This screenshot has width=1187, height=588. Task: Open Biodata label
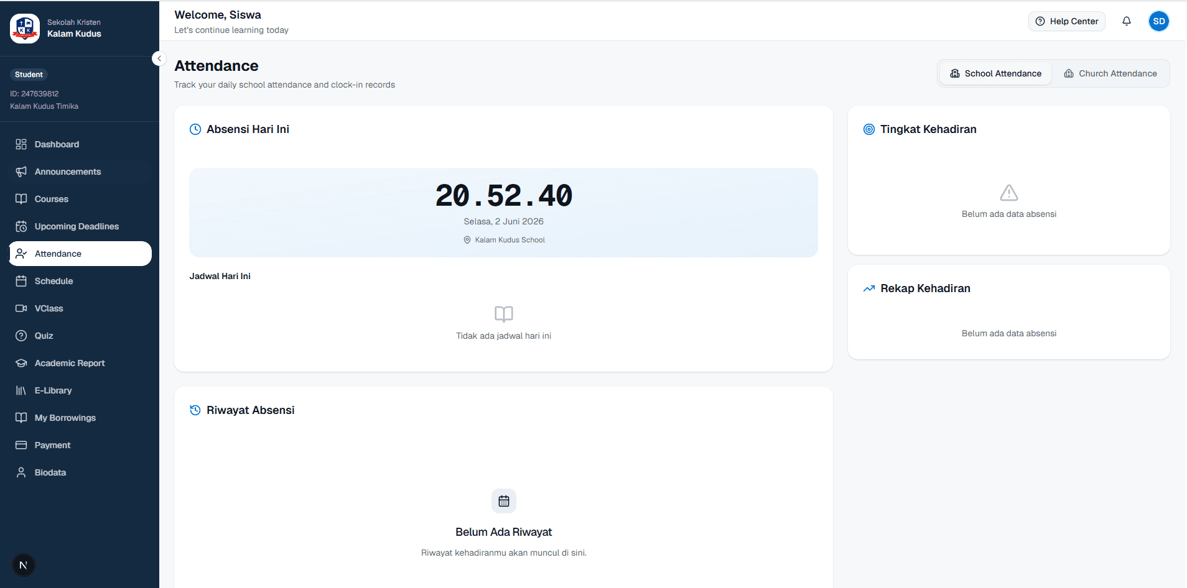(x=50, y=472)
